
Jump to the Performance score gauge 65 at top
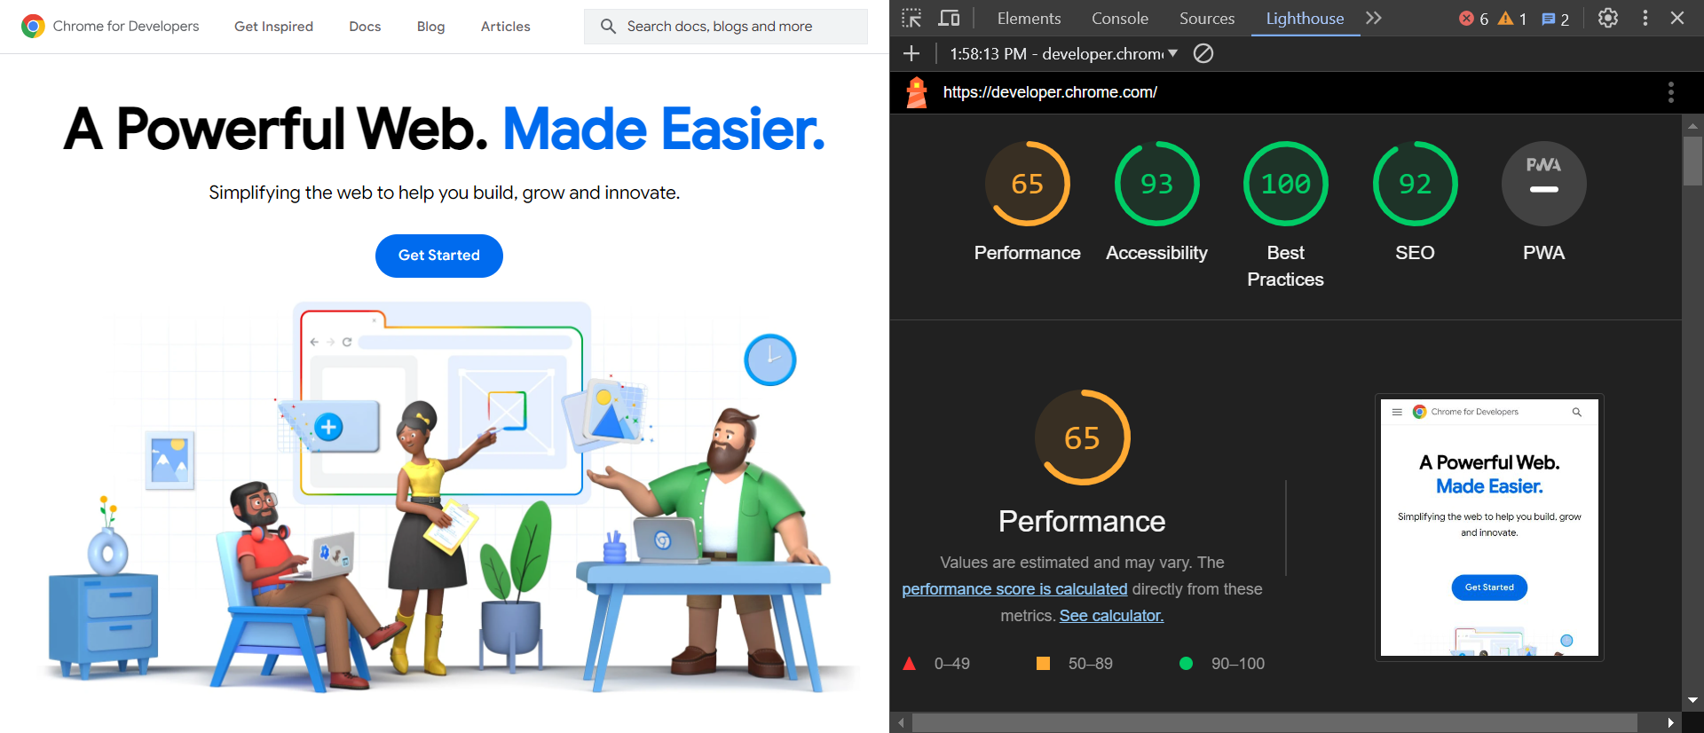tap(1028, 184)
